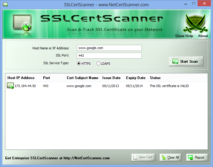Sort by Host IP Address column header

click(23, 78)
